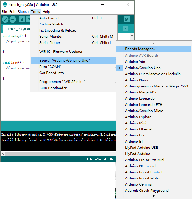Open the File menu
Viewport: 192px width, 199px height.
(x=4, y=12)
